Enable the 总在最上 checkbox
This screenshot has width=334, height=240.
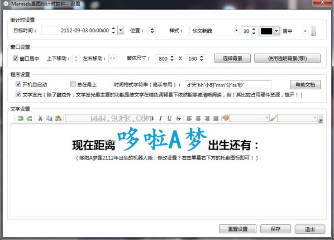click(73, 84)
